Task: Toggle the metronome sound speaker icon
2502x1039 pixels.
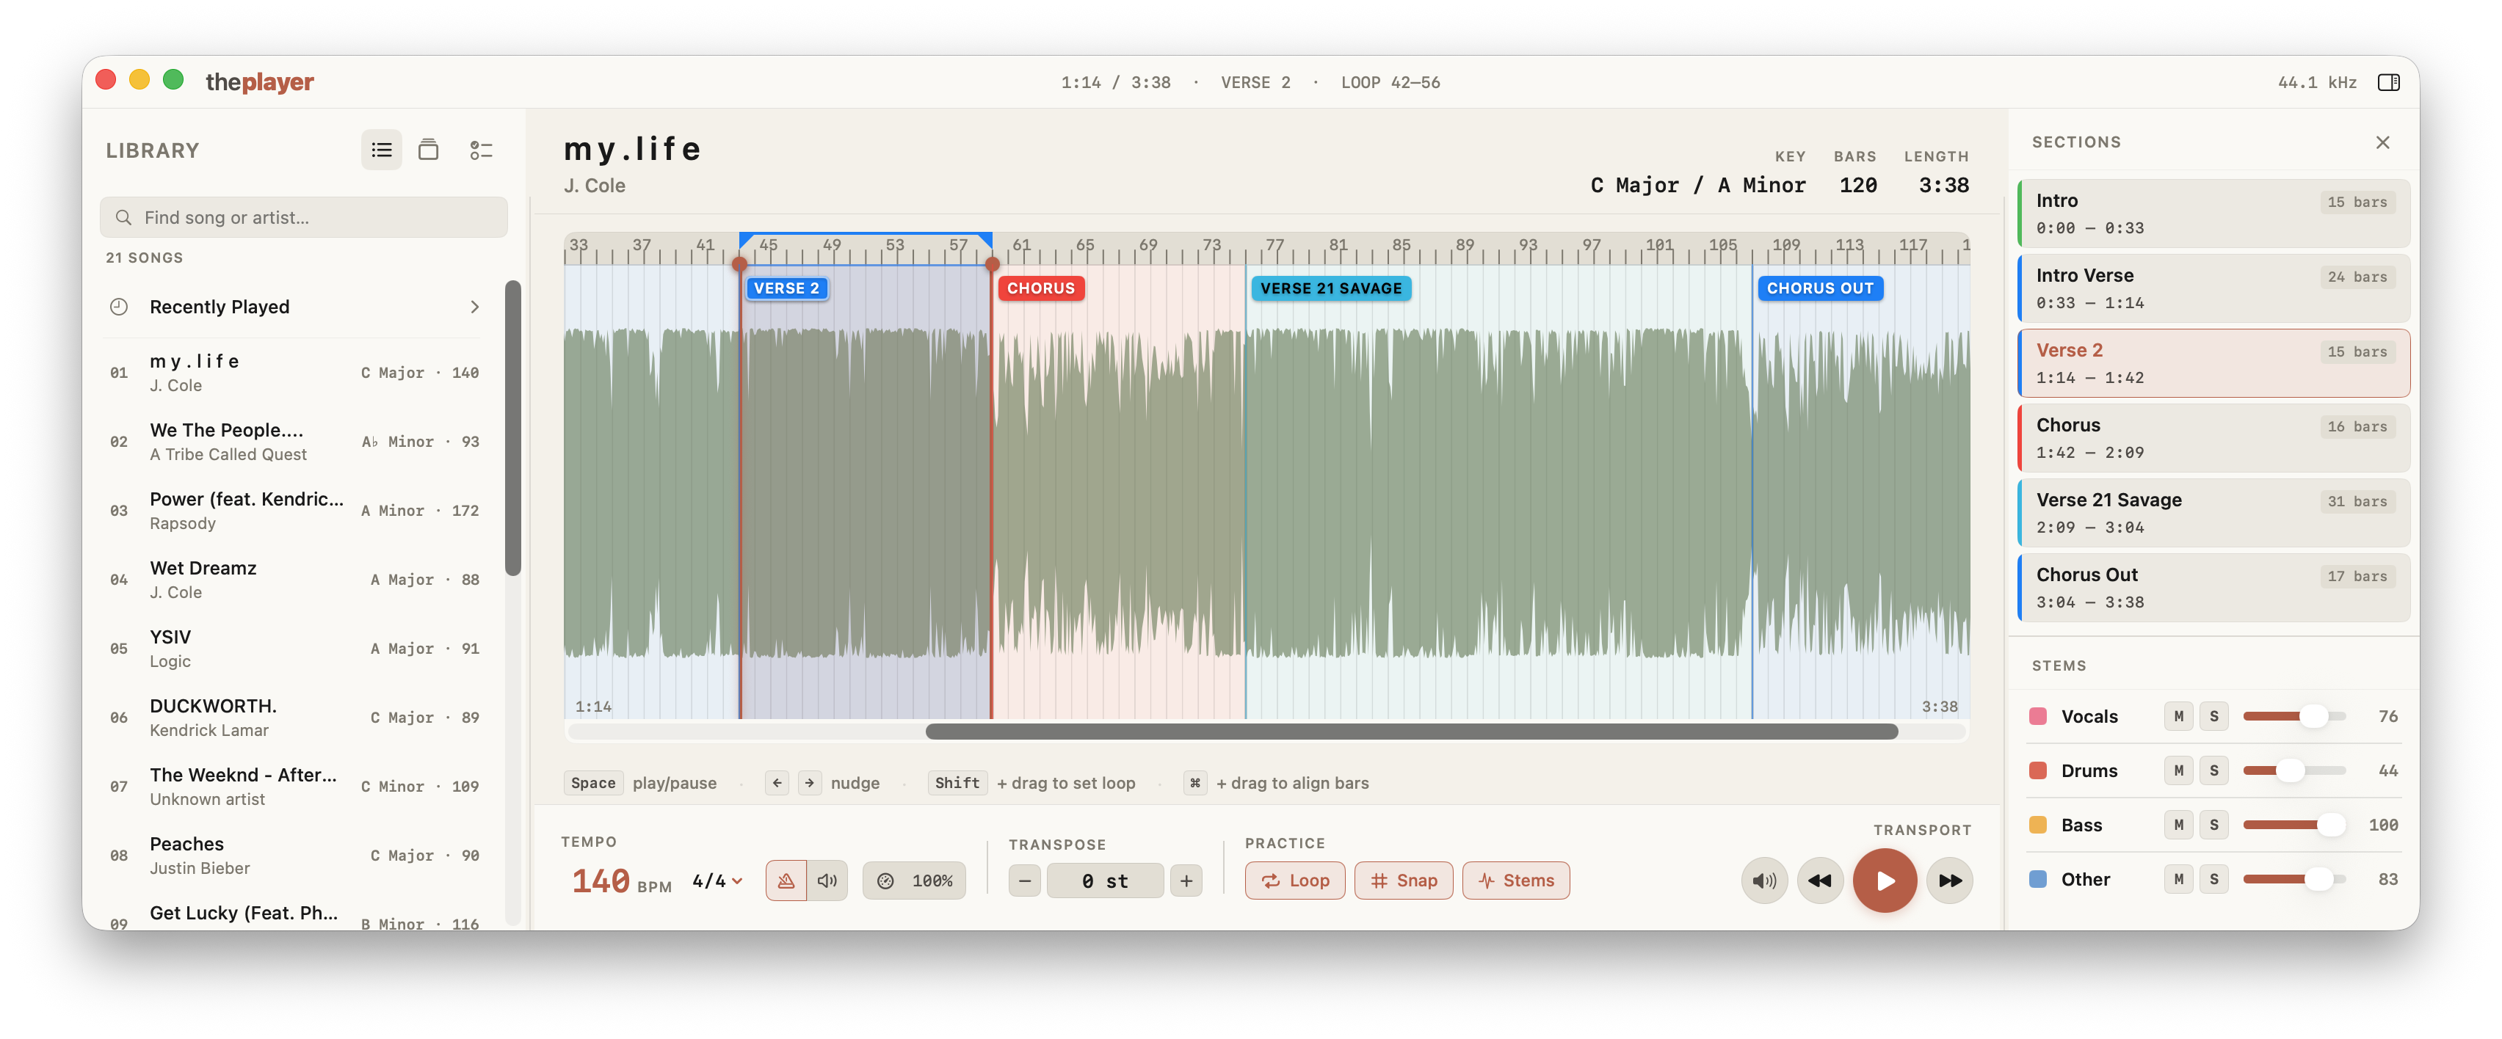Action: pos(827,881)
